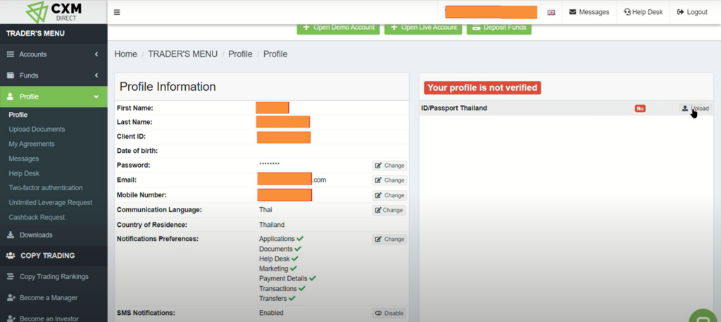This screenshot has width=721, height=322.
Task: Disable SMS Notifications
Action: click(389, 314)
